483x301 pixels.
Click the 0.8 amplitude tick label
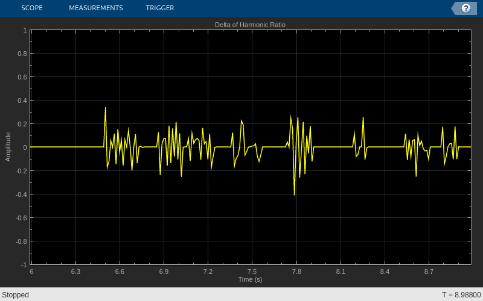tap(22, 54)
